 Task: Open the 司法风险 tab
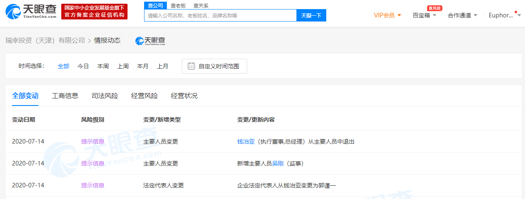(105, 96)
